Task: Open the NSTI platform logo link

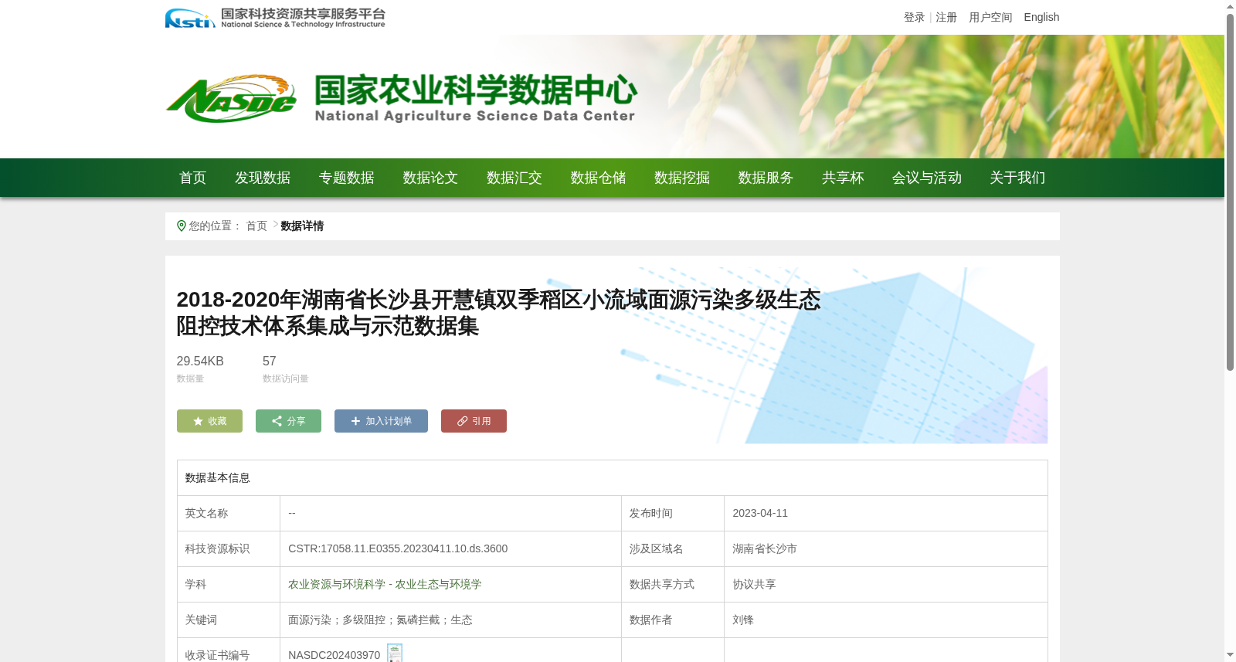Action: pyautogui.click(x=275, y=18)
